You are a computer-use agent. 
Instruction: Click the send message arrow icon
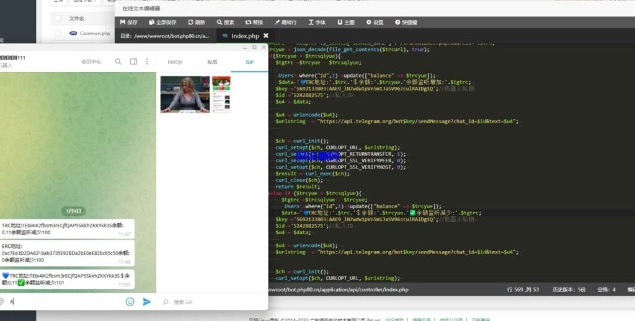coord(147,302)
